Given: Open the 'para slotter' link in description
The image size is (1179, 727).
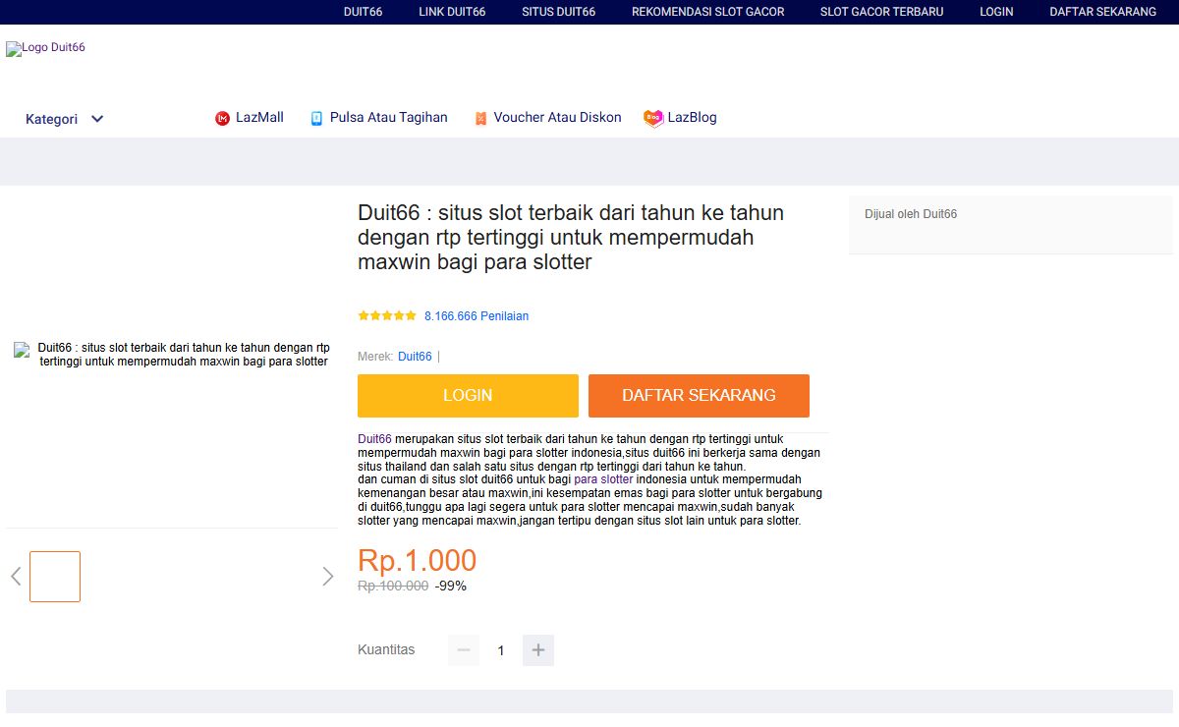Looking at the screenshot, I should [x=604, y=480].
